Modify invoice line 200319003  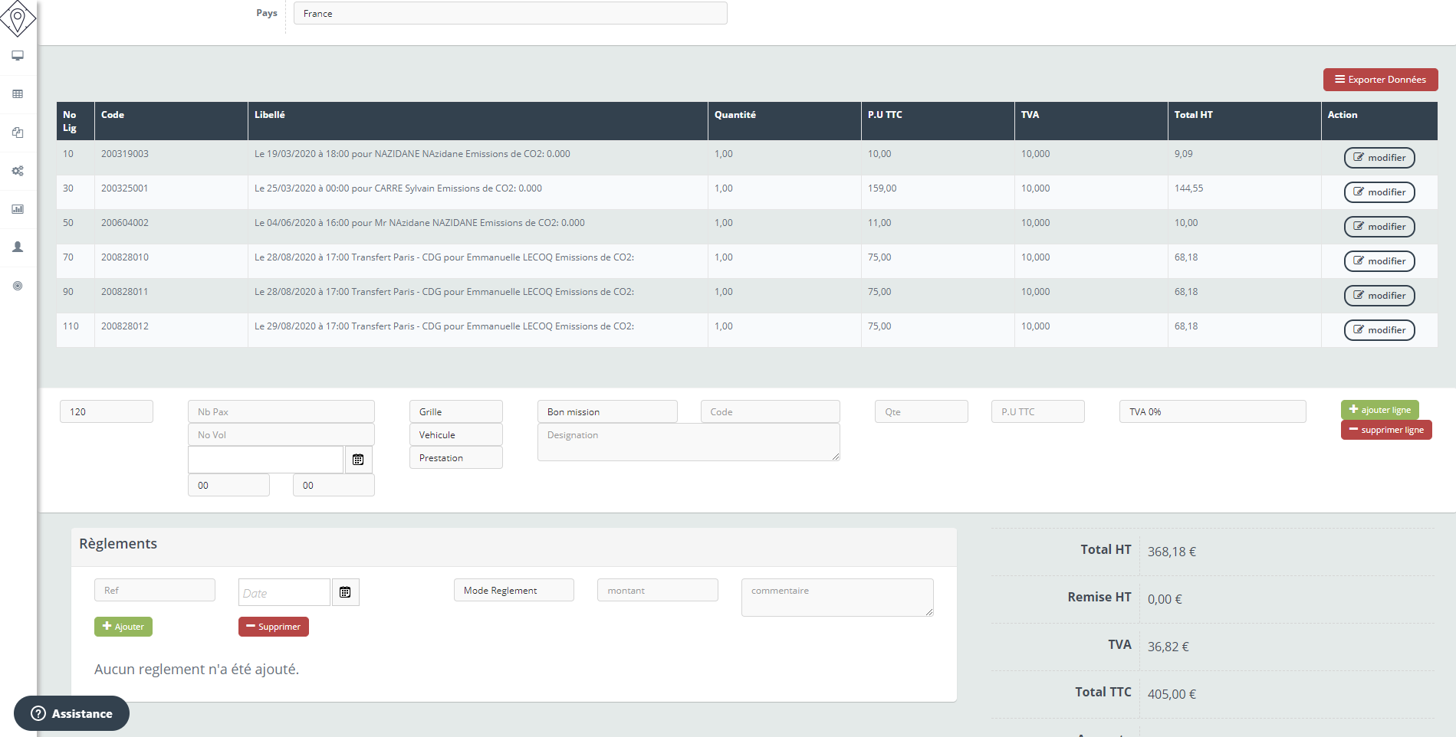point(1379,158)
